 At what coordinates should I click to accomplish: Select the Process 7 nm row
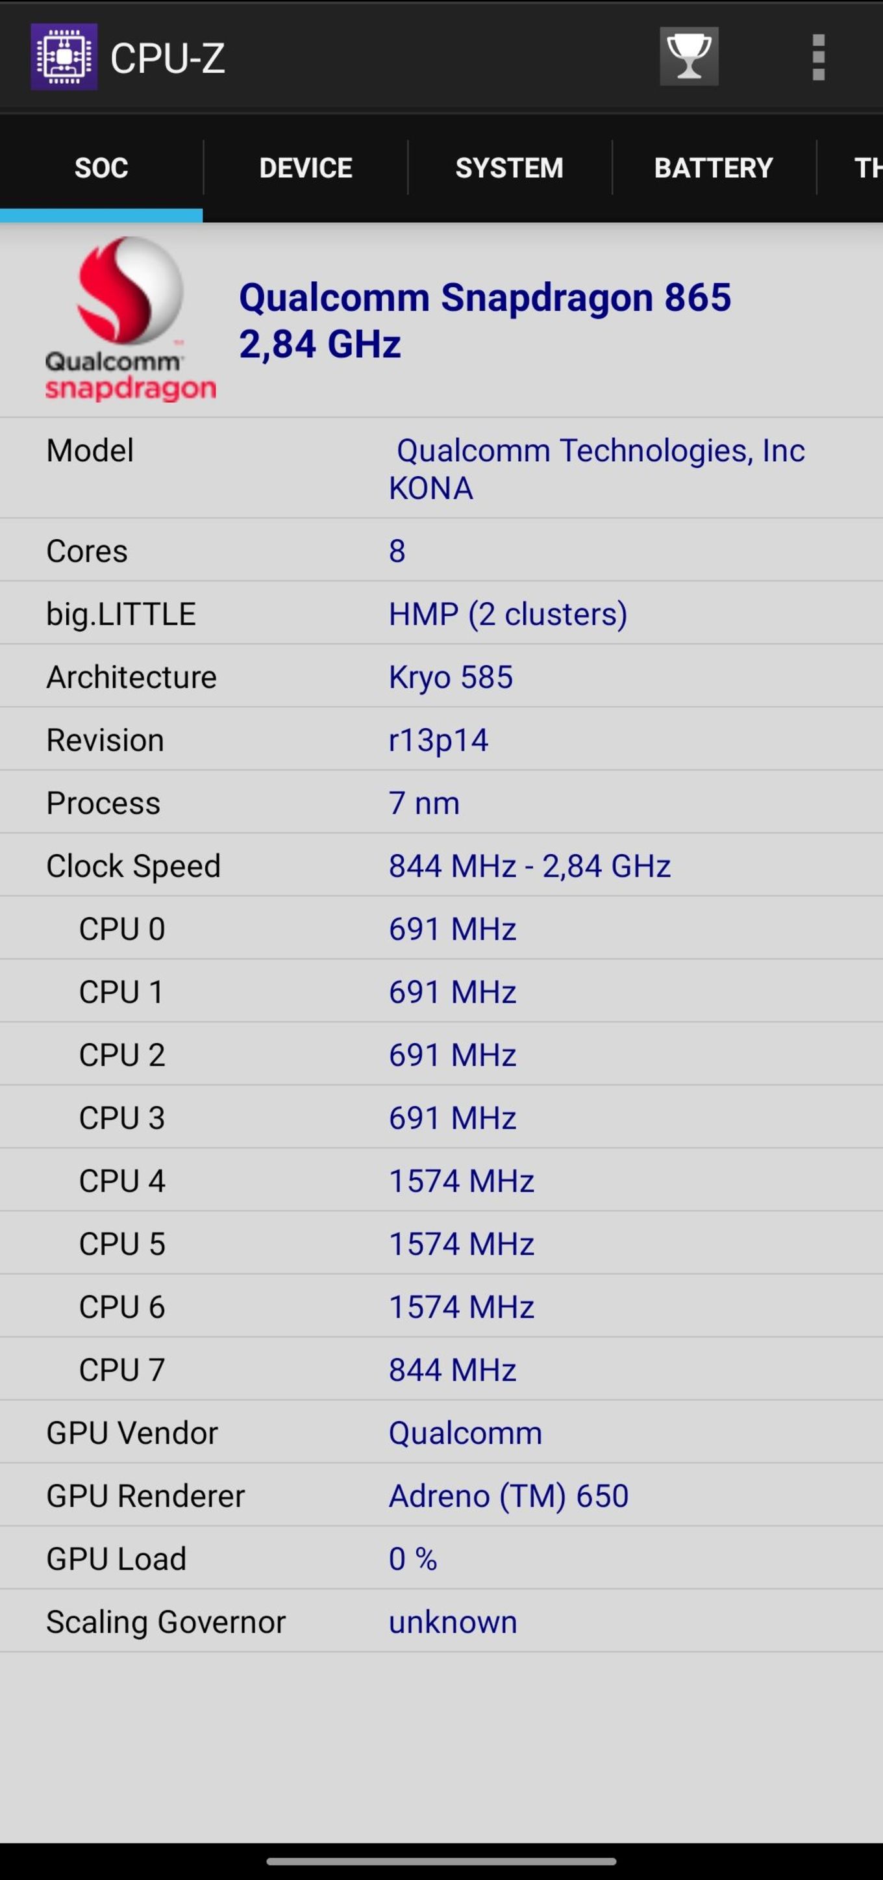(x=441, y=802)
